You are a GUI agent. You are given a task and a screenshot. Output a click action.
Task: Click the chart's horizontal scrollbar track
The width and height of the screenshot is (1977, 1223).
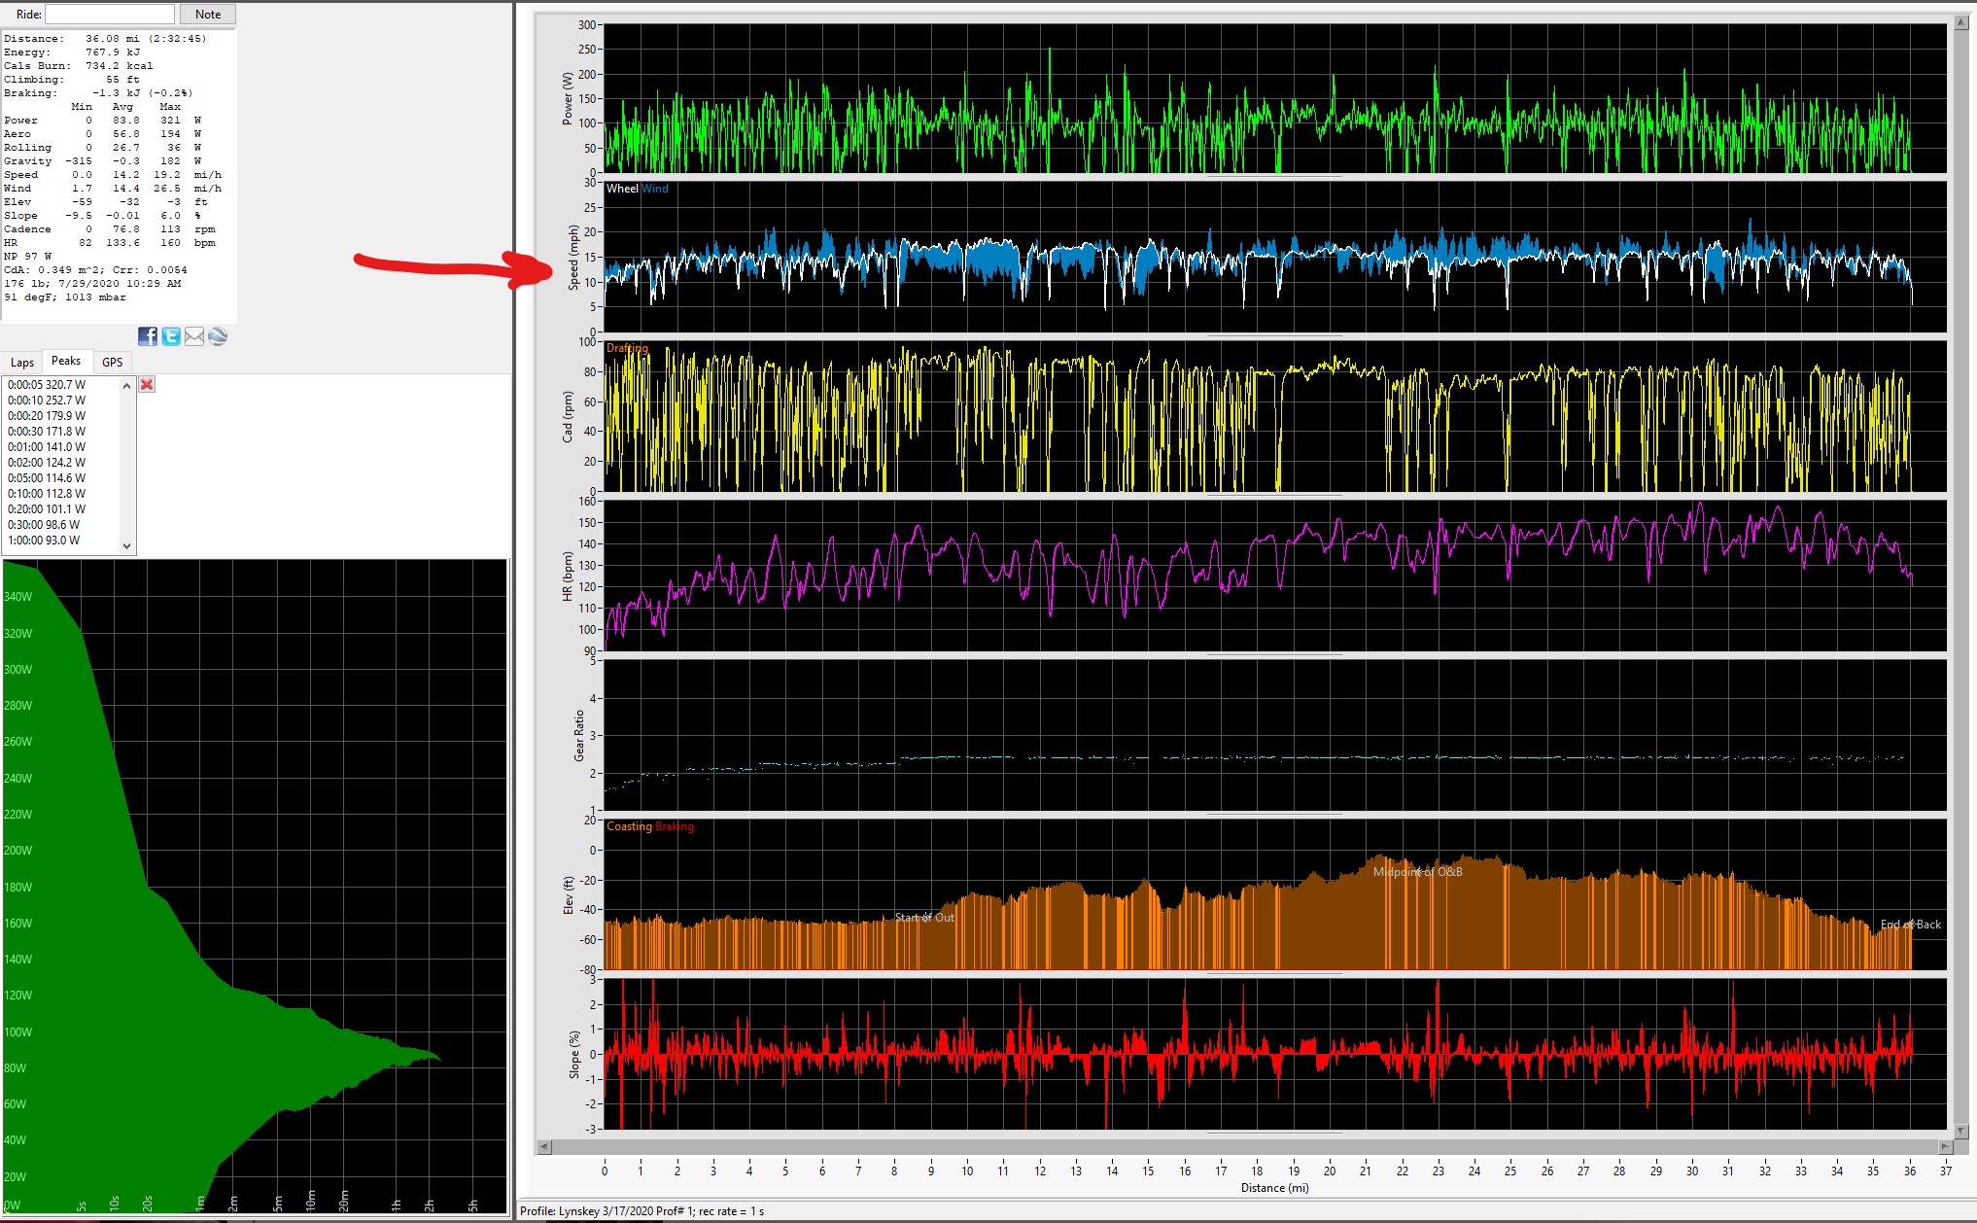(x=1245, y=1147)
